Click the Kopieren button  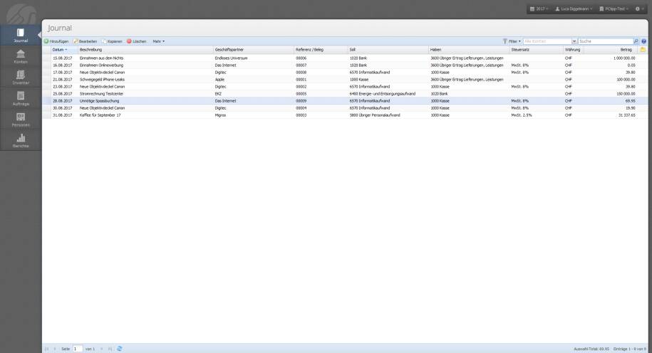[113, 41]
